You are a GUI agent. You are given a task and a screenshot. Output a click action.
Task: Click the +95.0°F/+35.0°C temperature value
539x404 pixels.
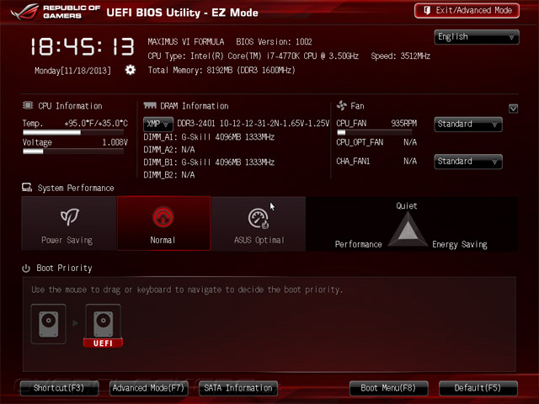pyautogui.click(x=96, y=124)
